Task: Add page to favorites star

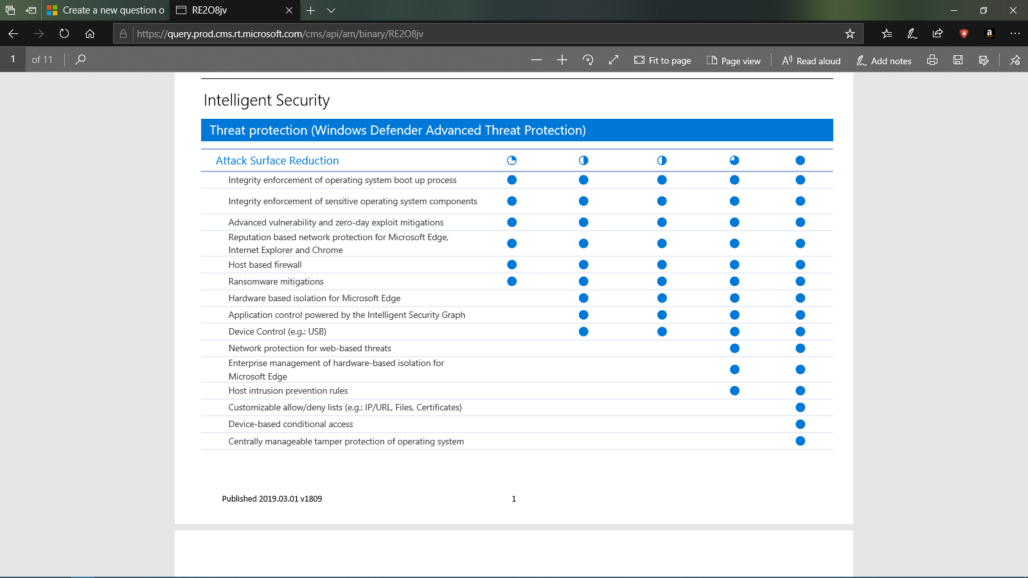Action: [x=850, y=33]
